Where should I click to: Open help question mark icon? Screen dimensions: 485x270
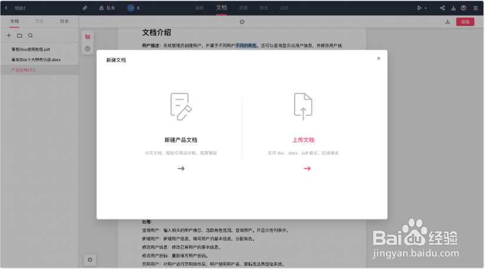tap(463, 8)
